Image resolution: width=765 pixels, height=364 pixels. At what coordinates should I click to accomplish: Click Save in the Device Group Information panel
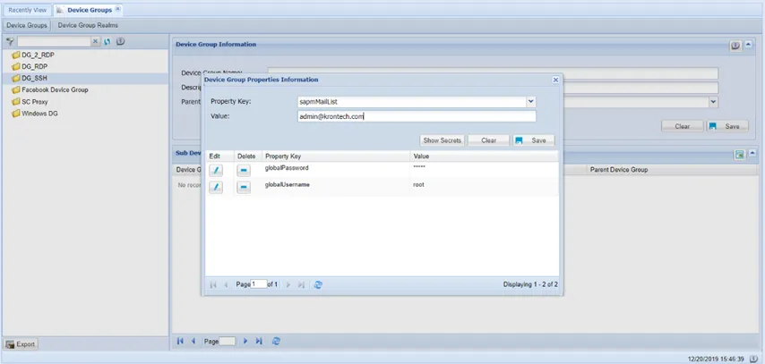[x=727, y=126]
